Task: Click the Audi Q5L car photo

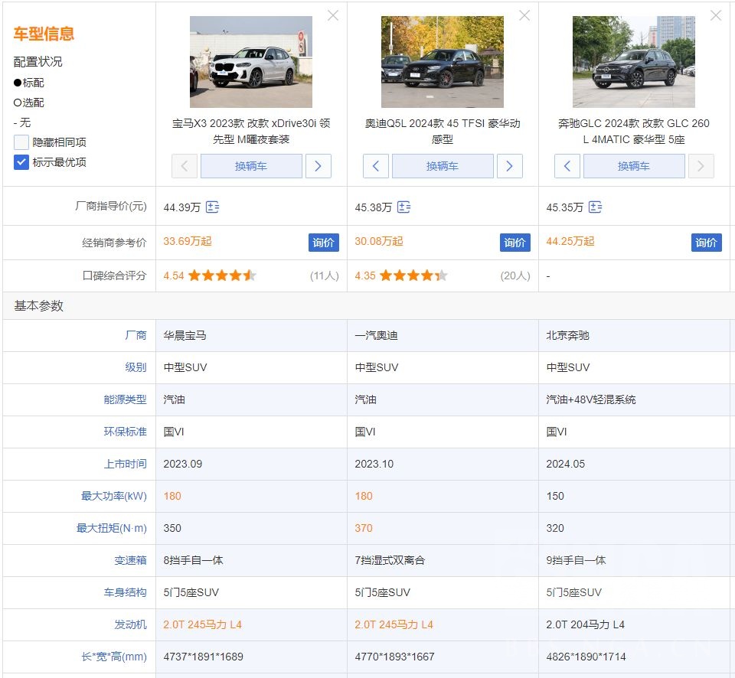Action: (443, 62)
